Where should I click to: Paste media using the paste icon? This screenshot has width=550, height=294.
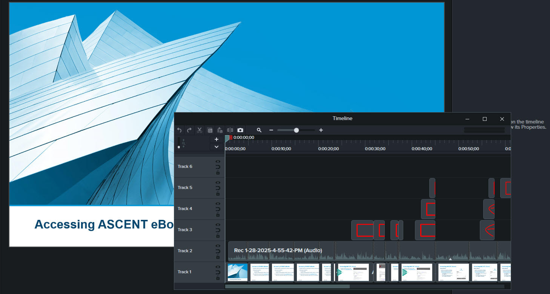220,130
